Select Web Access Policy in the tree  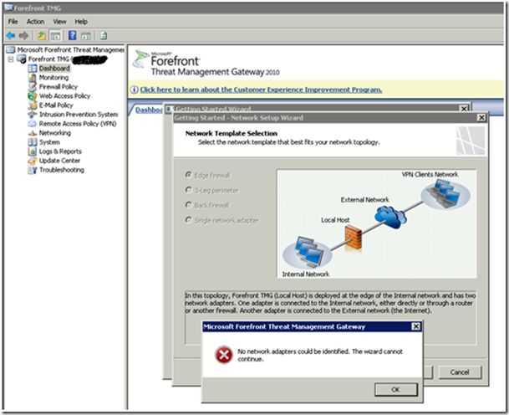tap(64, 96)
